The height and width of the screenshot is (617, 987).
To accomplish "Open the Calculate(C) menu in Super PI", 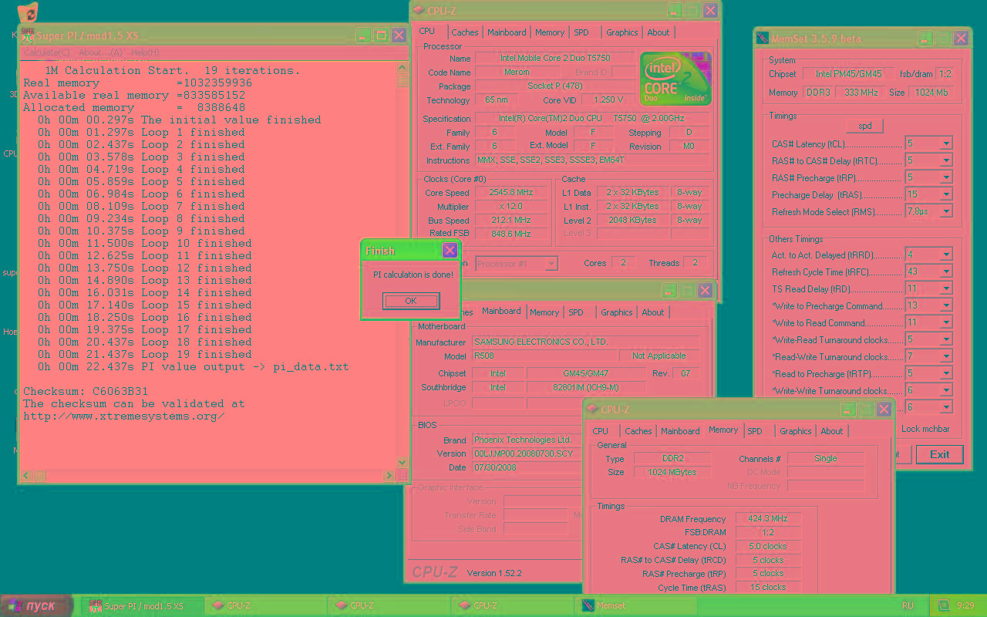I will point(47,52).
